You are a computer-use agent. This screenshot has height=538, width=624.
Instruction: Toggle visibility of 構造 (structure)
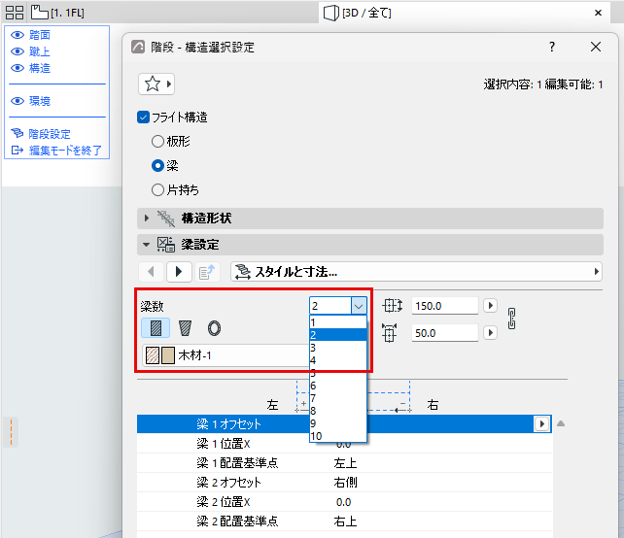point(17,68)
